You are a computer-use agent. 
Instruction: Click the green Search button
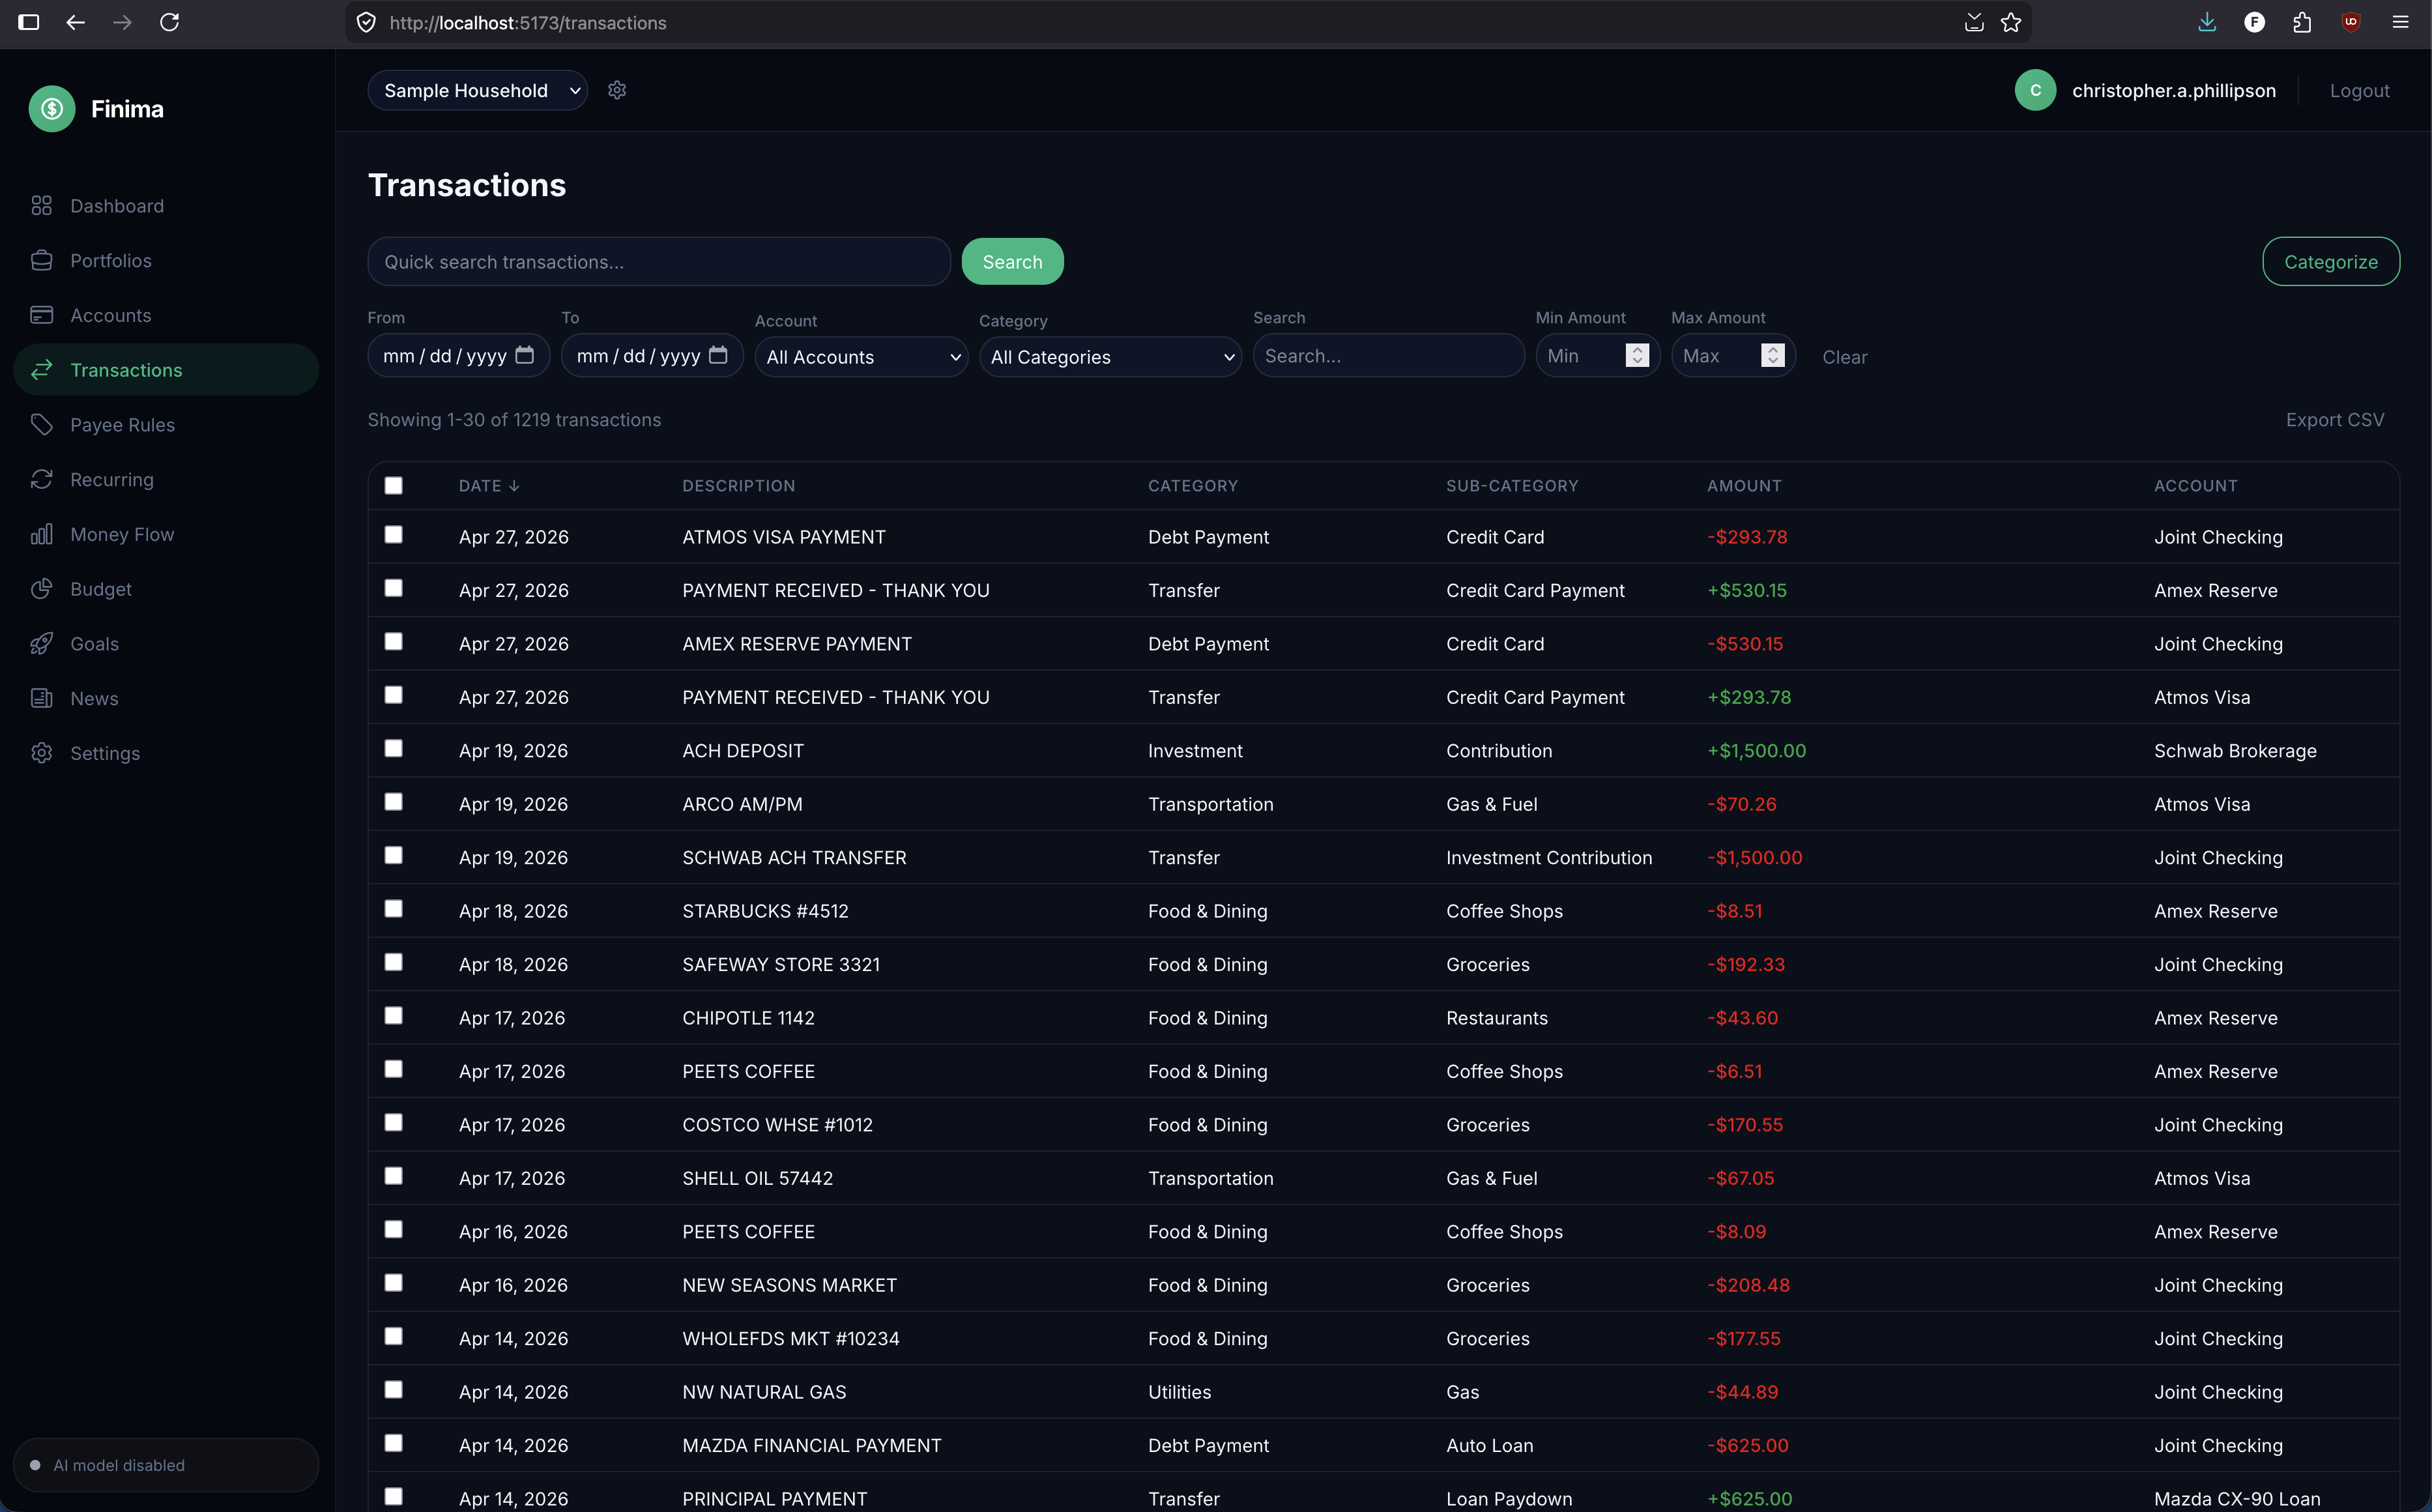click(1011, 262)
